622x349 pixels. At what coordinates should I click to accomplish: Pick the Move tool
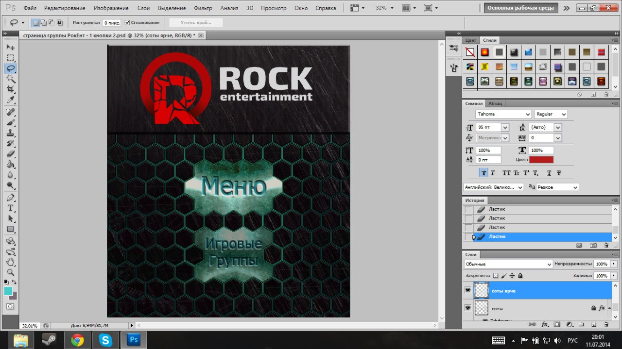(x=10, y=47)
